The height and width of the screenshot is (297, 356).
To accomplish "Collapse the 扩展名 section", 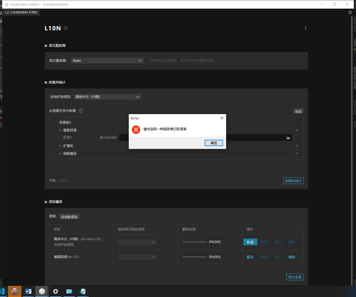I will click(60, 146).
